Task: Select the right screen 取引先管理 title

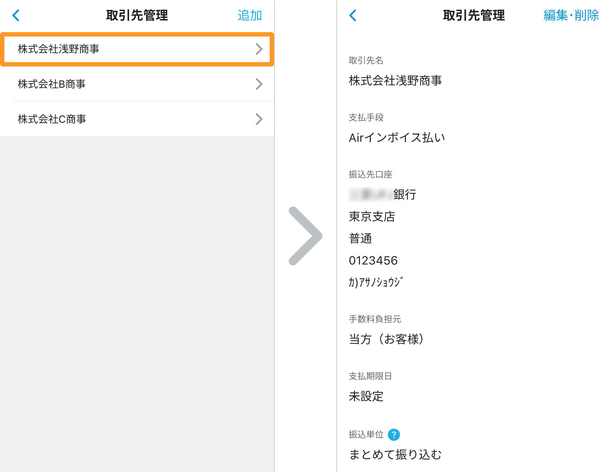Action: [x=474, y=15]
